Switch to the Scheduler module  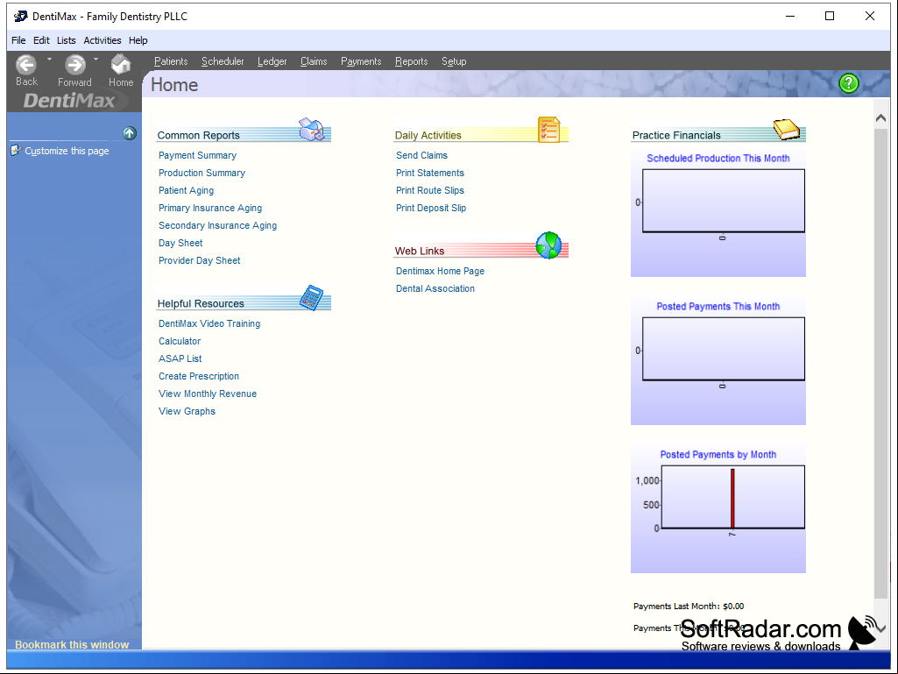[223, 61]
